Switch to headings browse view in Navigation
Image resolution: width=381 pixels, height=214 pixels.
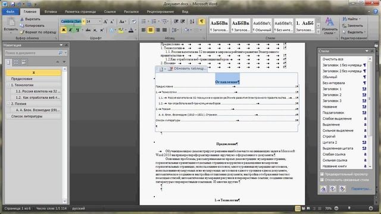(x=8, y=62)
